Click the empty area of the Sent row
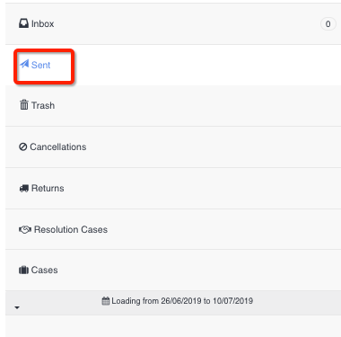341x337 pixels. [x=206, y=65]
